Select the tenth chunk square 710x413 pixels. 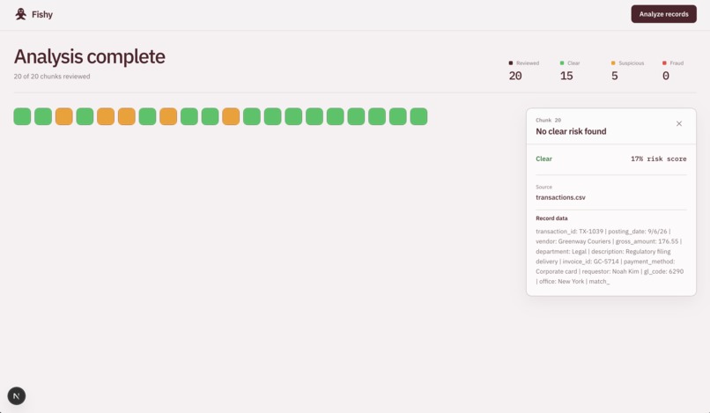[x=210, y=116]
